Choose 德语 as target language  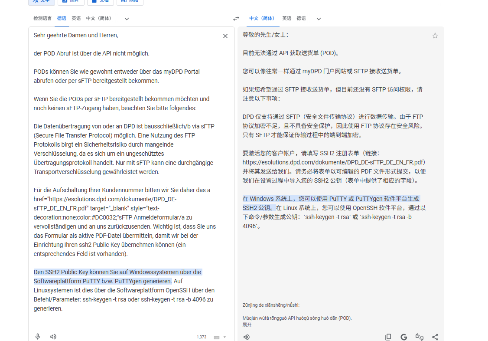(x=301, y=18)
